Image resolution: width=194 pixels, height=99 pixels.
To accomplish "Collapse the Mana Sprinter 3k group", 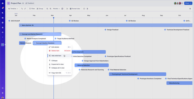I will pyautogui.click(x=21, y=25).
